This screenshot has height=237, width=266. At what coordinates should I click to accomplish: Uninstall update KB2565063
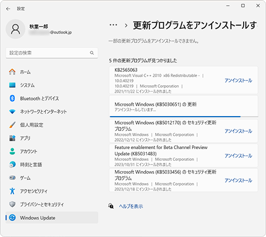point(238,80)
